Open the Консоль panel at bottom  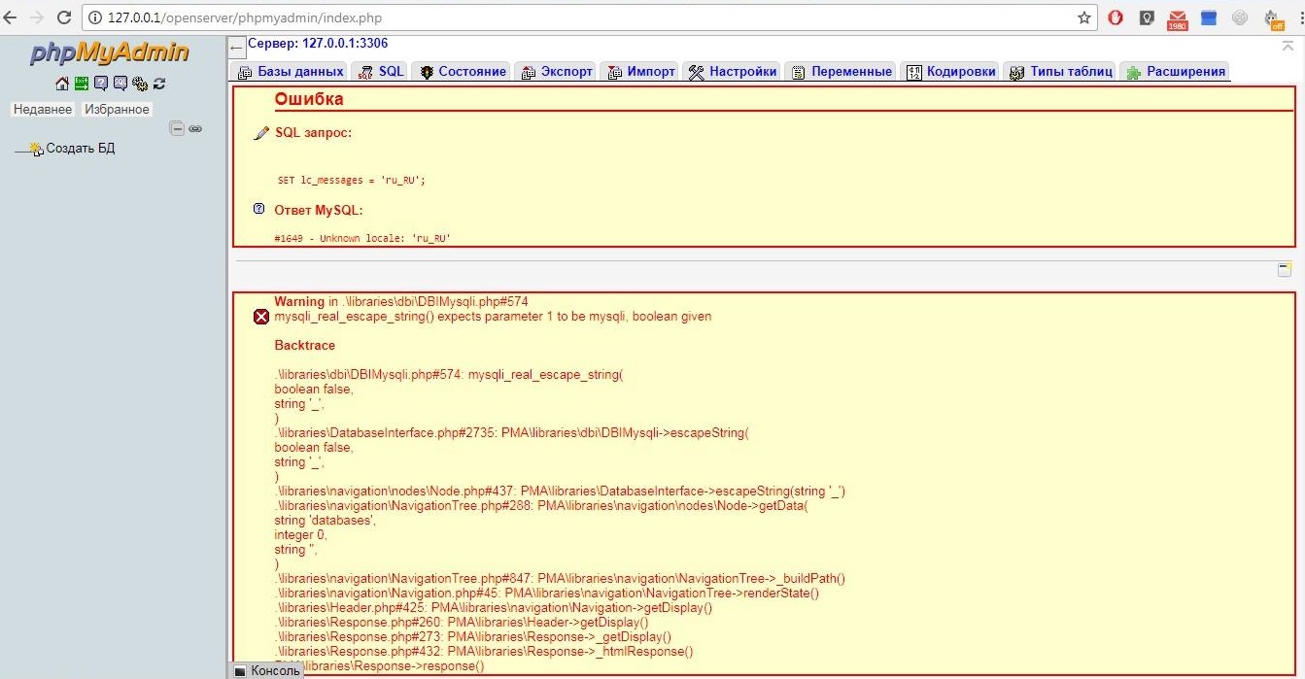[x=267, y=670]
